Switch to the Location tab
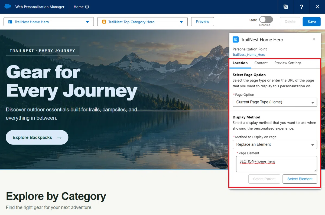This screenshot has width=325, height=215. 240,63
